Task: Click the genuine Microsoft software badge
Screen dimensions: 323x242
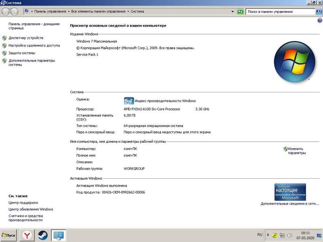Action: coord(290,192)
